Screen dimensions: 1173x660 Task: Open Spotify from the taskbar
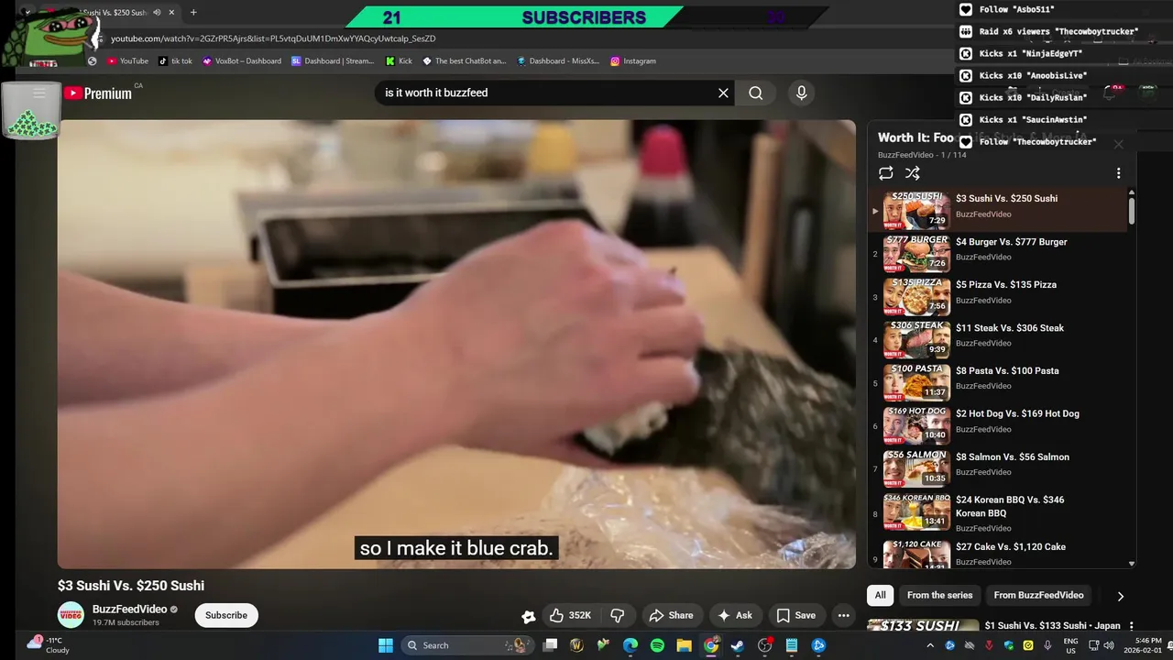[x=657, y=645]
